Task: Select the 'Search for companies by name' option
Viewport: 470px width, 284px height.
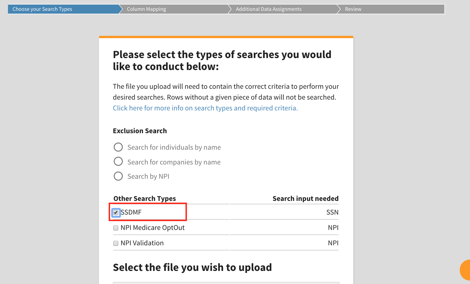Action: 118,161
